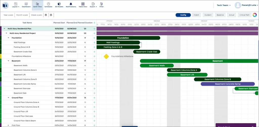Open the Filter options

click(101, 5)
